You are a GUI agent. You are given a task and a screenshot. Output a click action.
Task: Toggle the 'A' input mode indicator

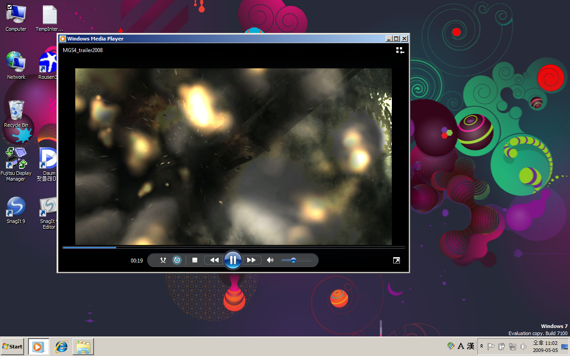pos(461,346)
